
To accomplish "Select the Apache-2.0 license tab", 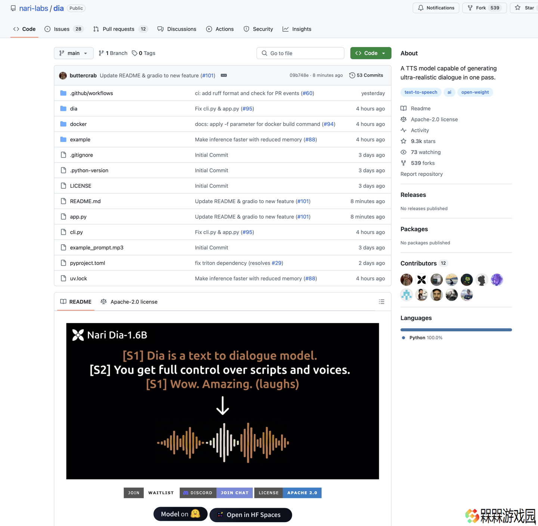I will tap(129, 302).
